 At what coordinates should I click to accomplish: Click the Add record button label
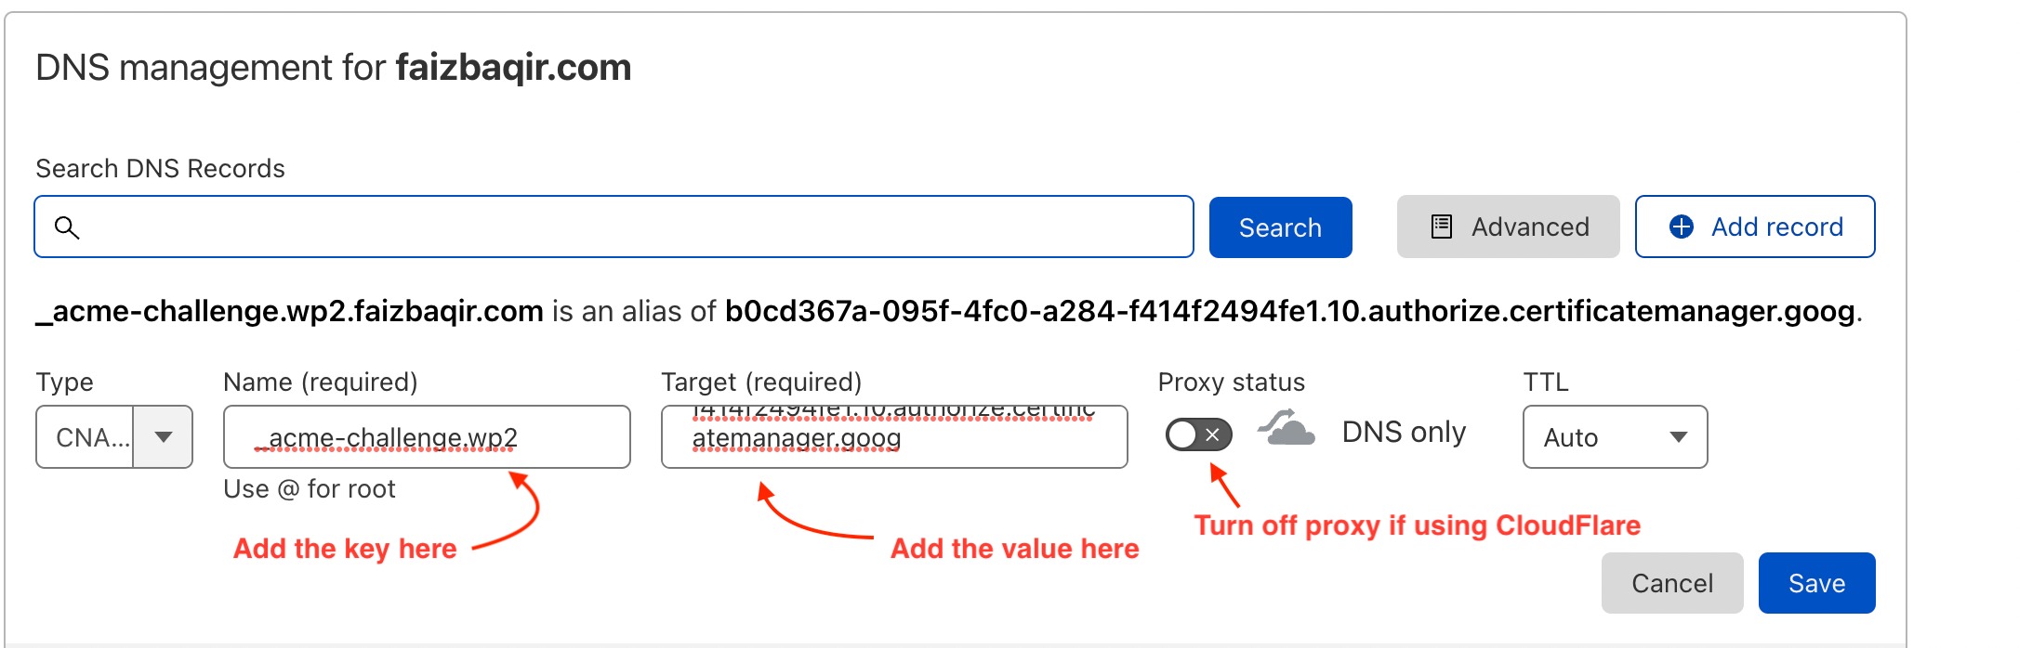pyautogui.click(x=1776, y=227)
